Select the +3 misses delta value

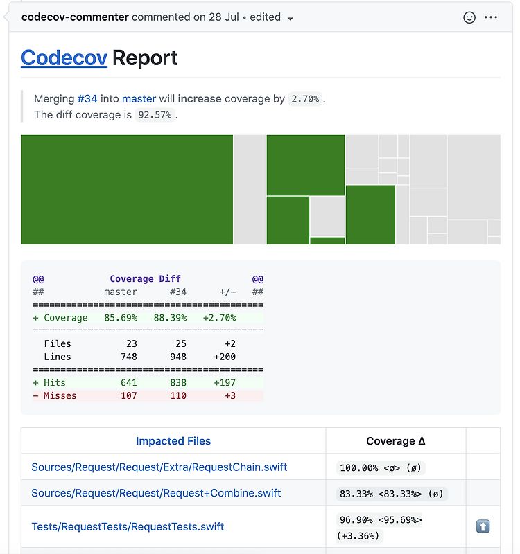click(230, 395)
